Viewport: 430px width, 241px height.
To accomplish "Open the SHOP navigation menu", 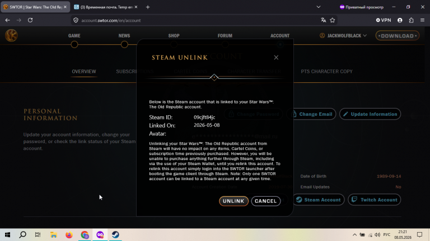I will point(174,36).
